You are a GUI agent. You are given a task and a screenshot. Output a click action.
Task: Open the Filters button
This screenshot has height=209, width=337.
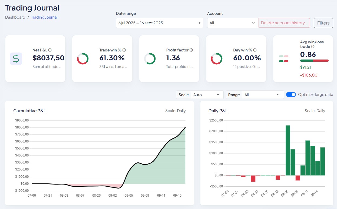323,23
